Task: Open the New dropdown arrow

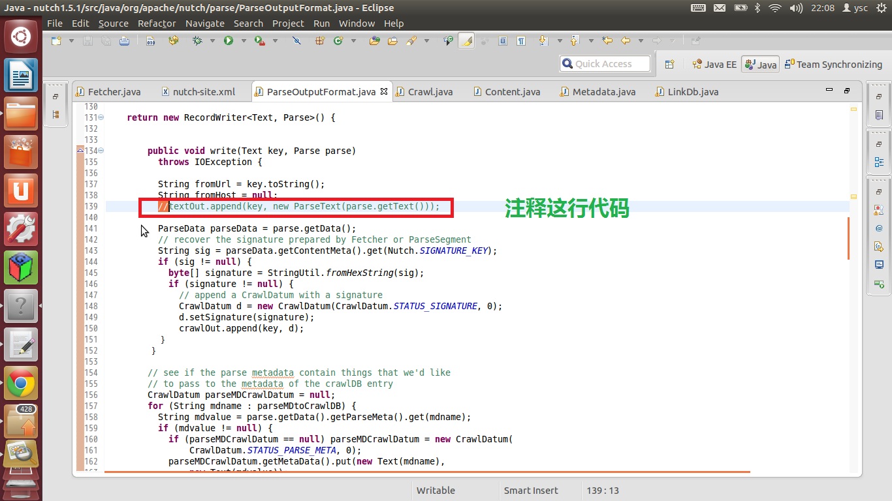Action: [x=71, y=40]
